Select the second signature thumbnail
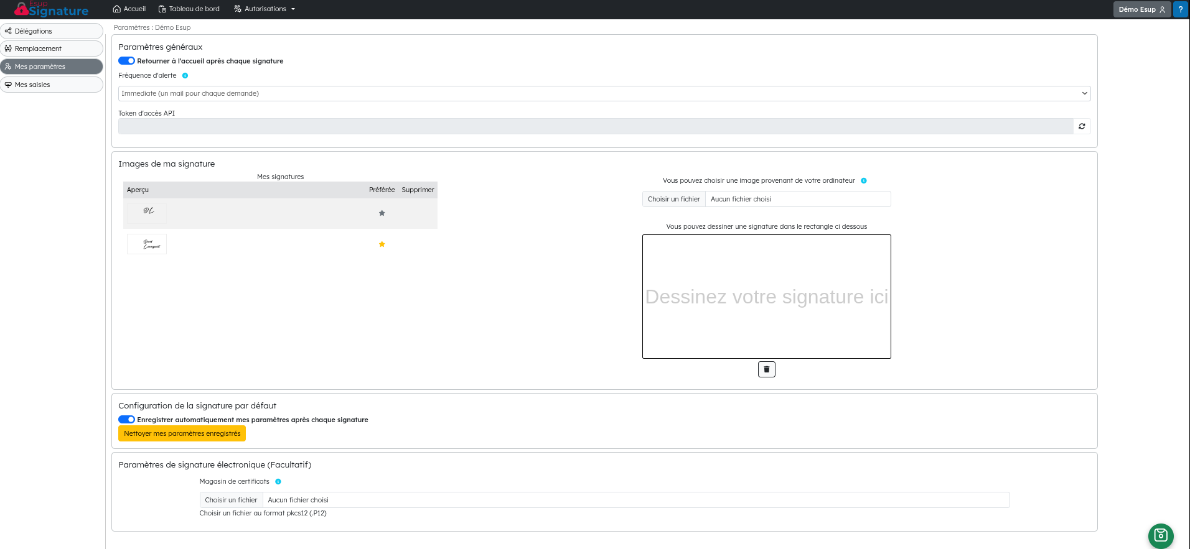Viewport: 1190px width, 549px height. pos(147,244)
